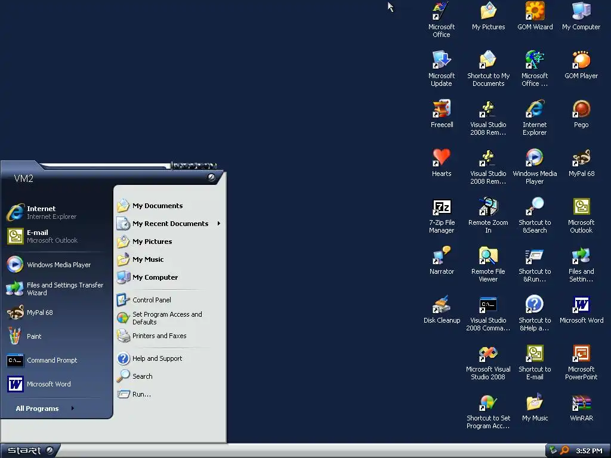
Task: Open My Pictures desktop icon
Action: [x=488, y=16]
